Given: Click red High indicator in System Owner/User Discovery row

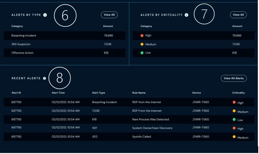Looking at the screenshot, I should [x=234, y=128].
